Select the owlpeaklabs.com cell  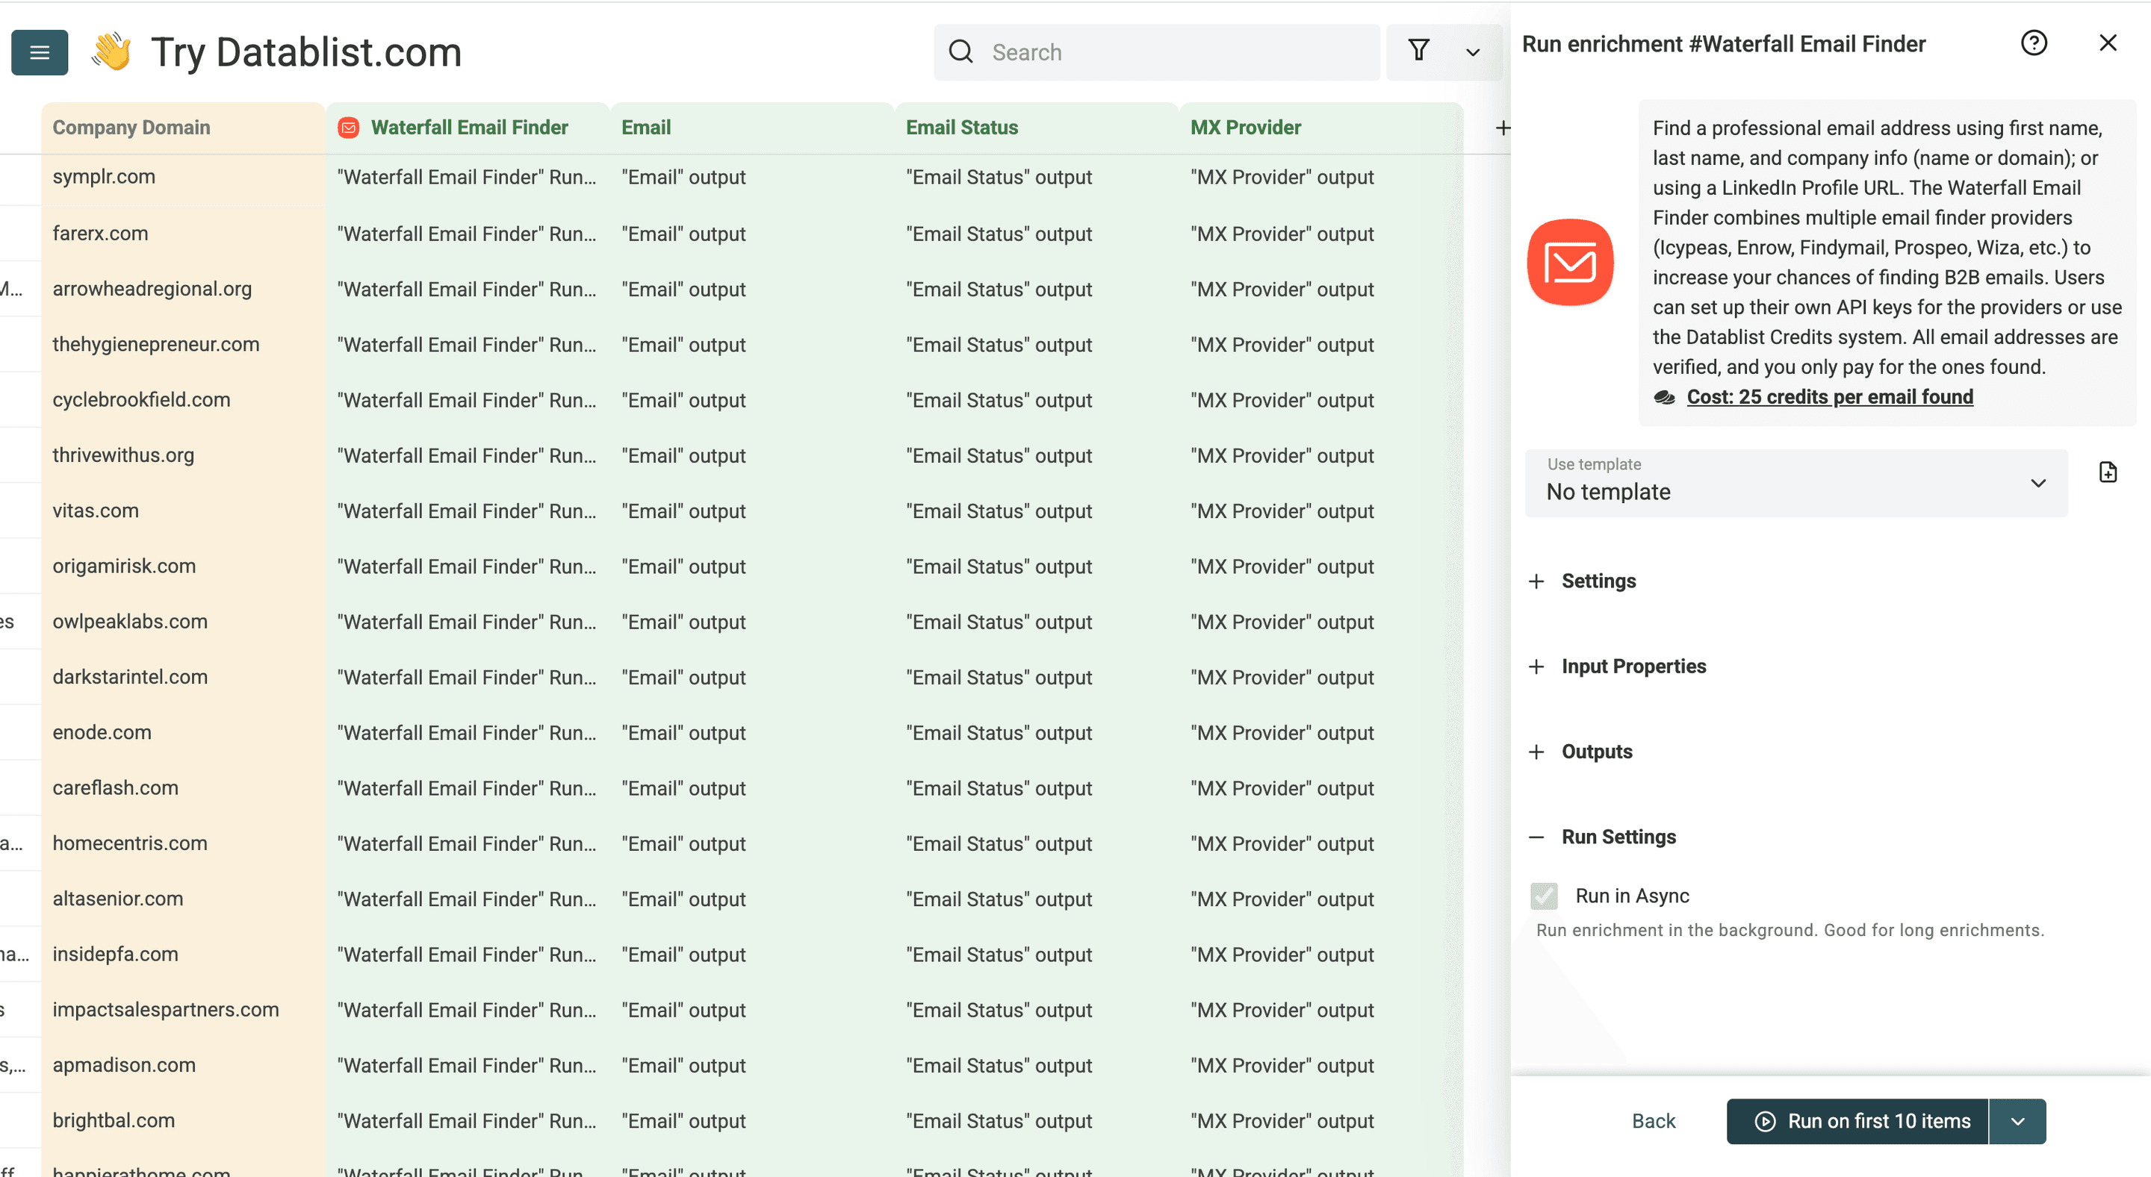point(183,622)
